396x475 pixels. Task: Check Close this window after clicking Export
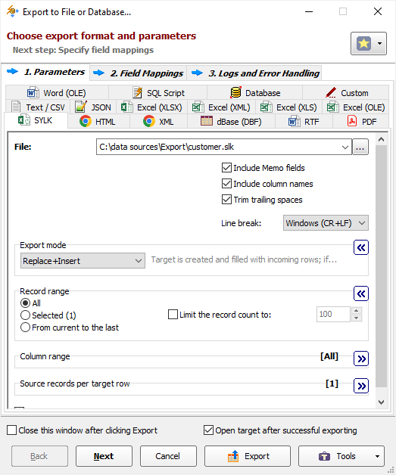[x=11, y=430]
